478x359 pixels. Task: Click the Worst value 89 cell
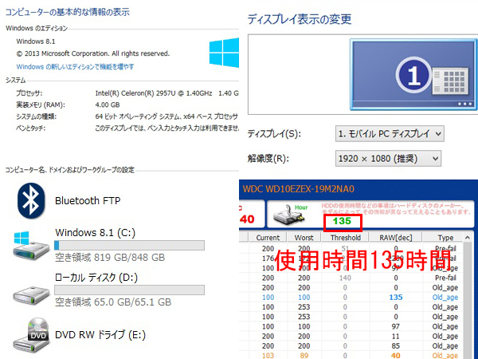[304, 355]
